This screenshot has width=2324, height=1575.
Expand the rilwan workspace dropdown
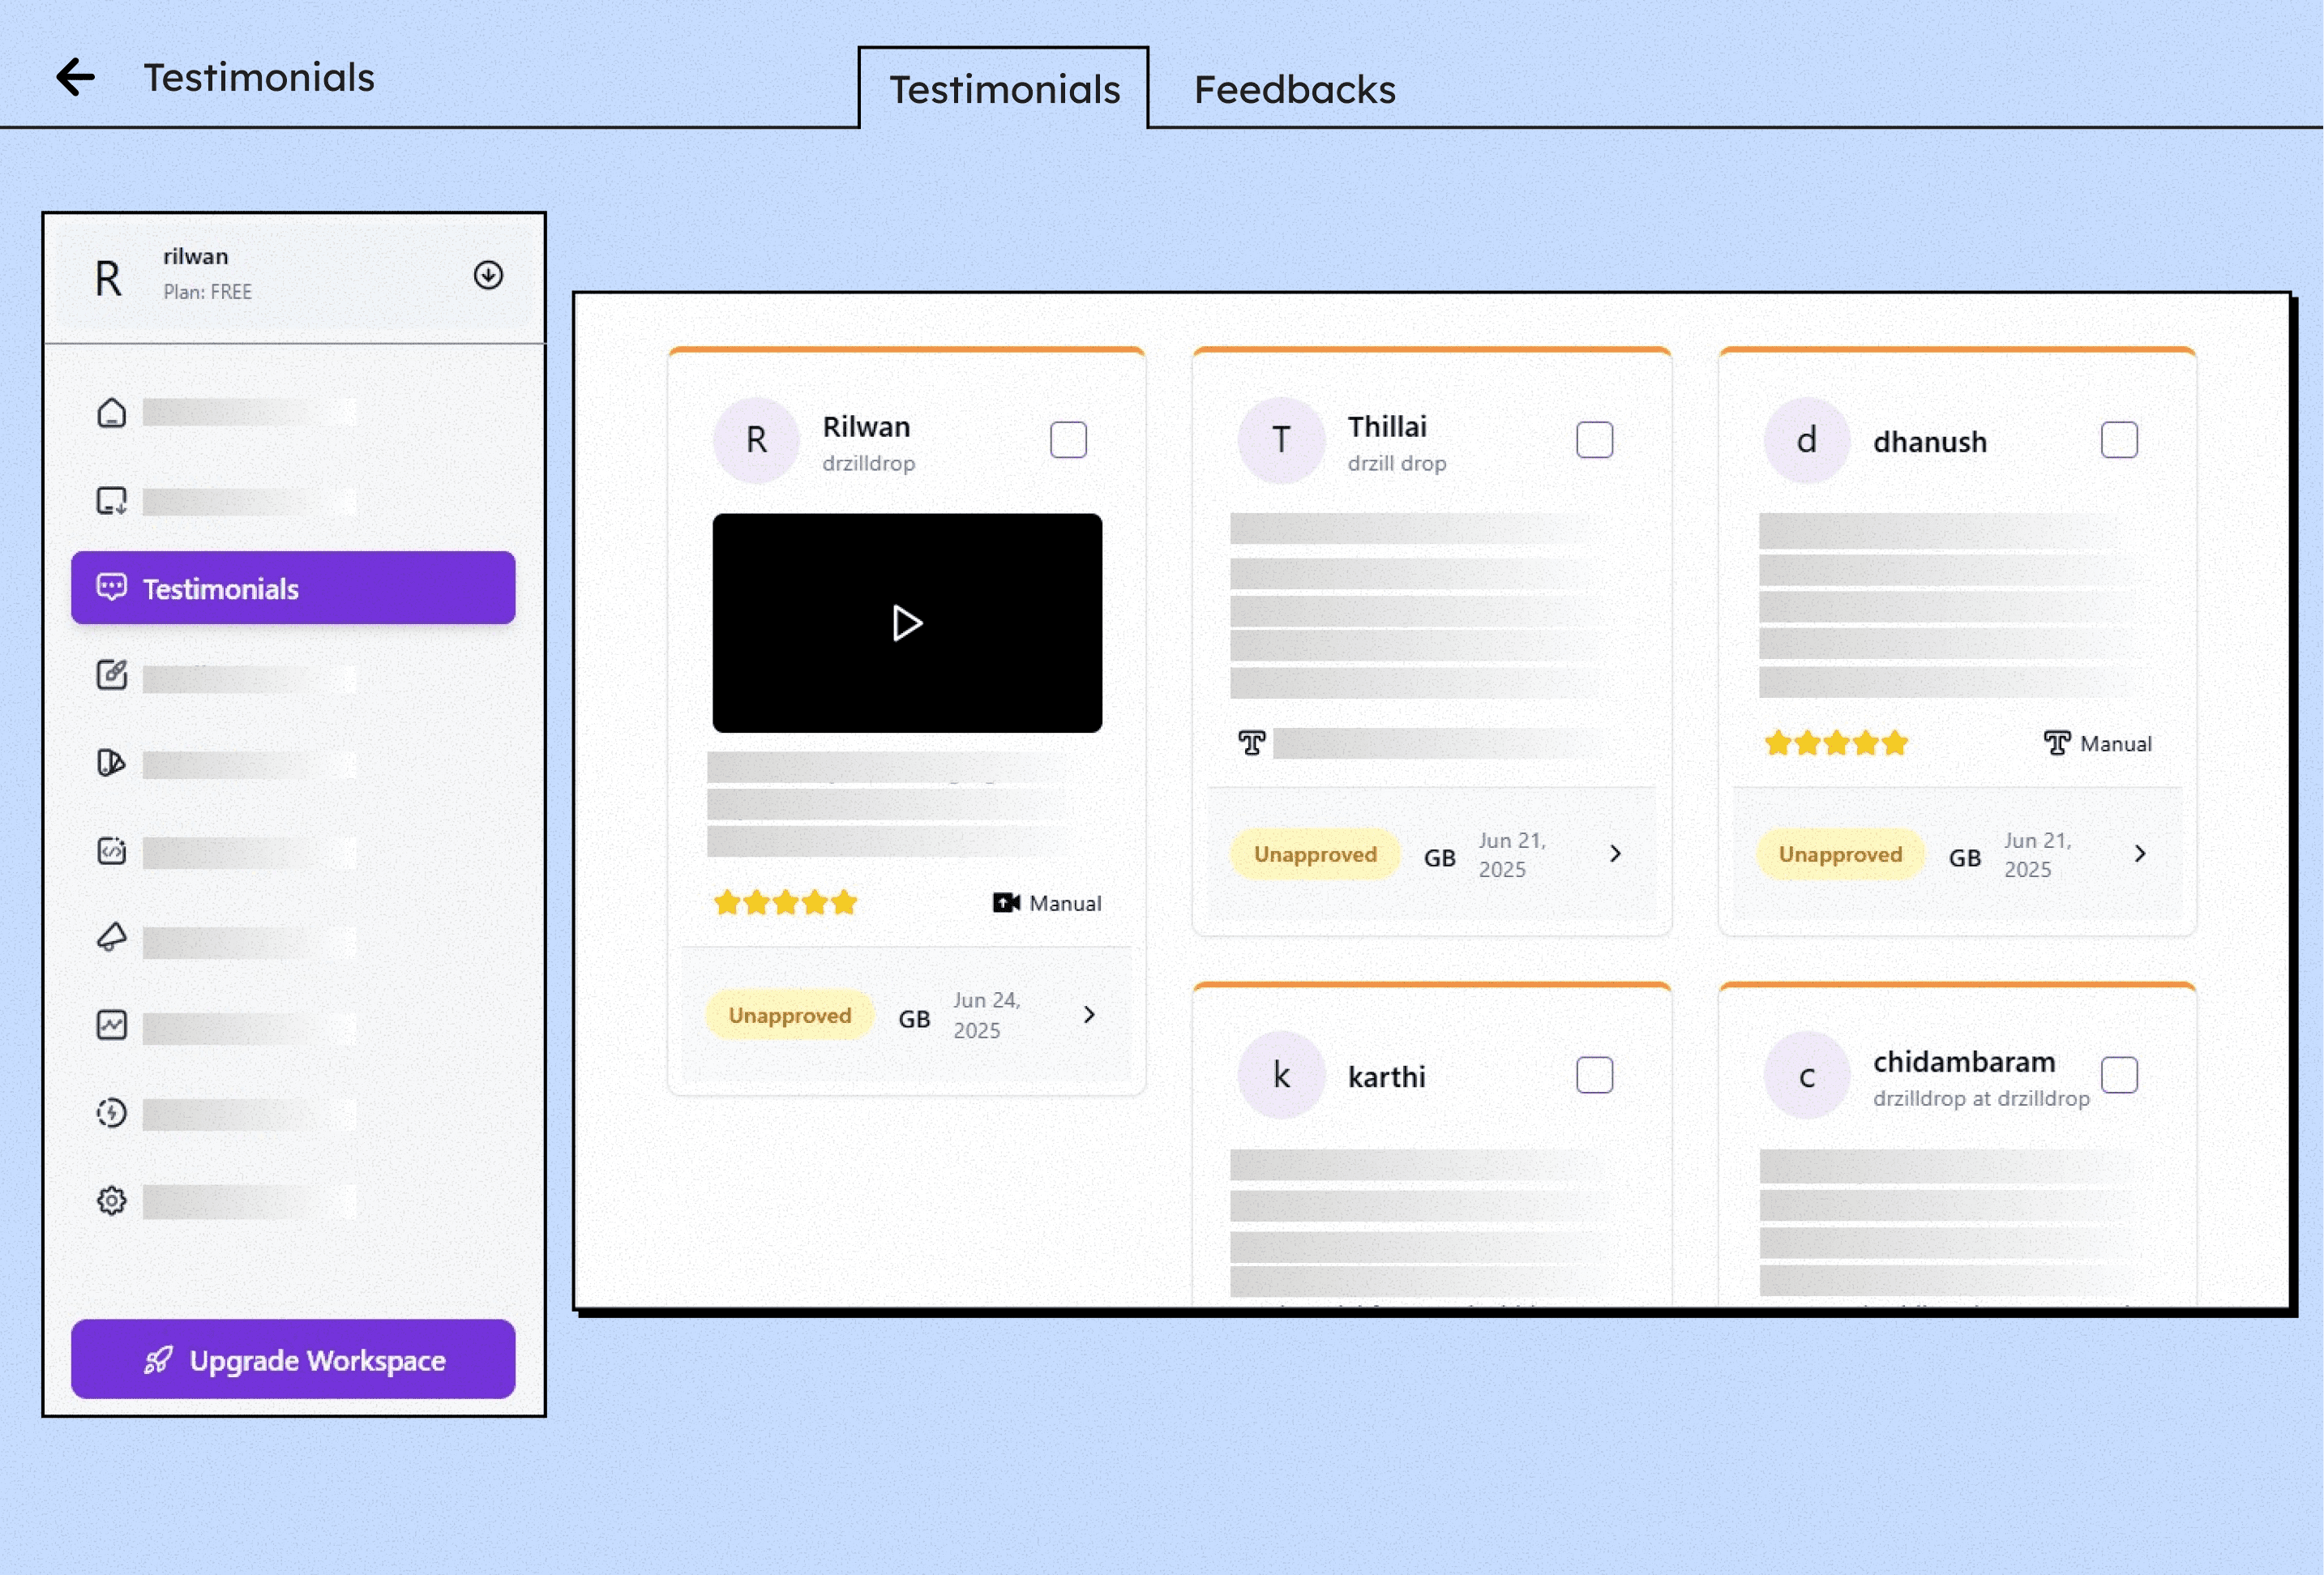pyautogui.click(x=488, y=275)
